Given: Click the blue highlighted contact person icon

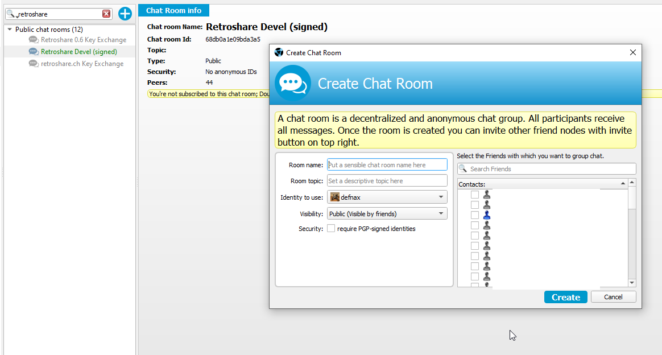Looking at the screenshot, I should (487, 215).
